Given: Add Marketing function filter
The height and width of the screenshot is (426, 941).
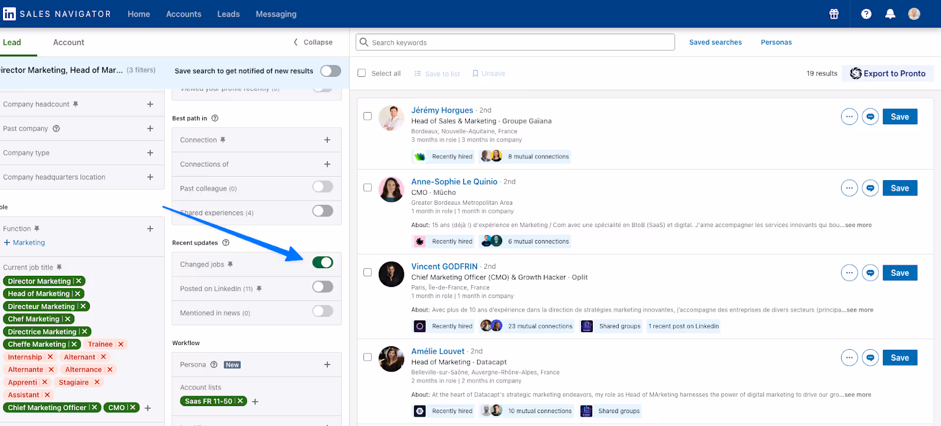Looking at the screenshot, I should pos(24,242).
